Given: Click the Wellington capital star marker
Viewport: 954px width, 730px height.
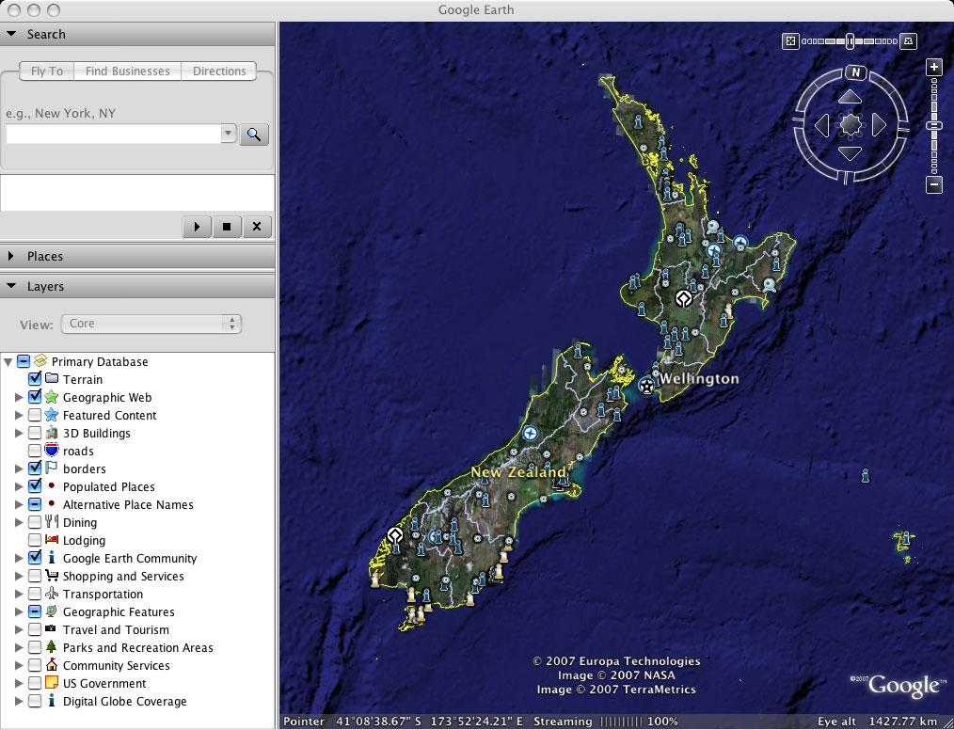Looking at the screenshot, I should click(x=646, y=385).
